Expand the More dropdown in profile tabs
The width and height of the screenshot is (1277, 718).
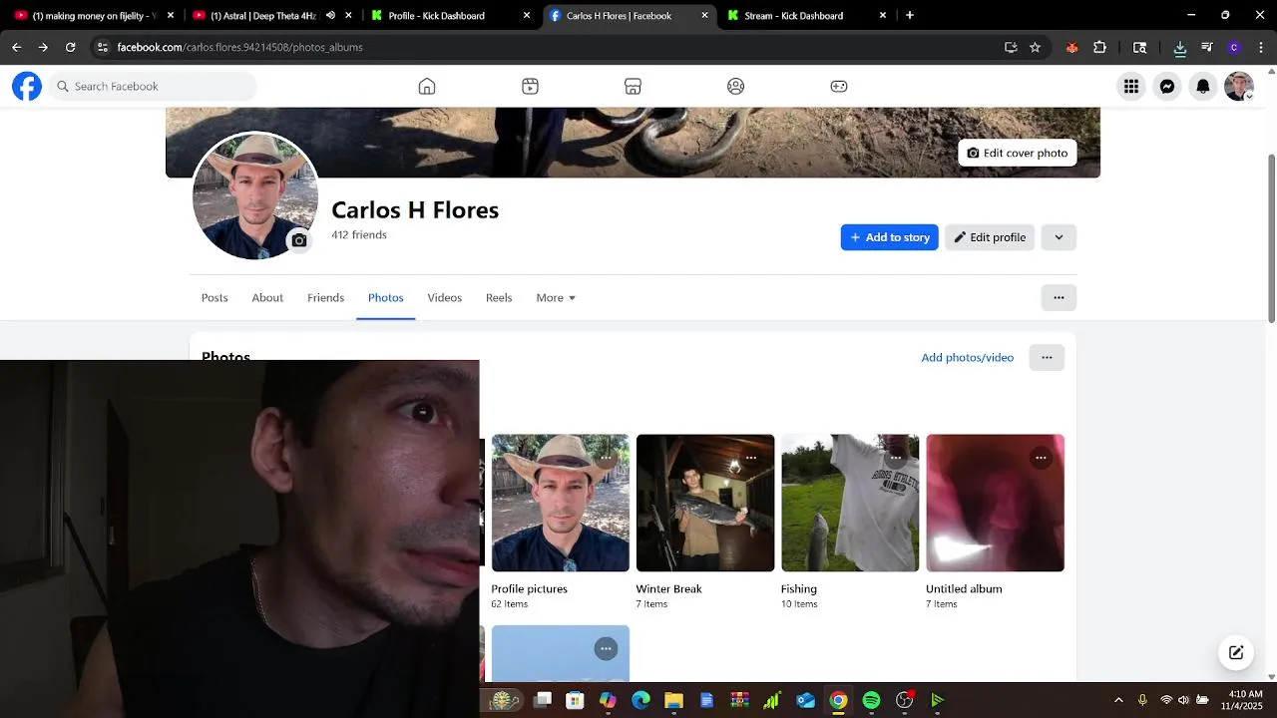(556, 297)
